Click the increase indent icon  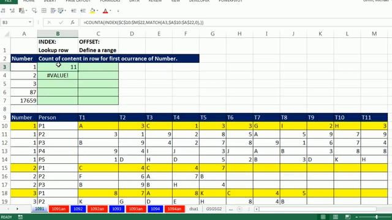click(x=83, y=11)
